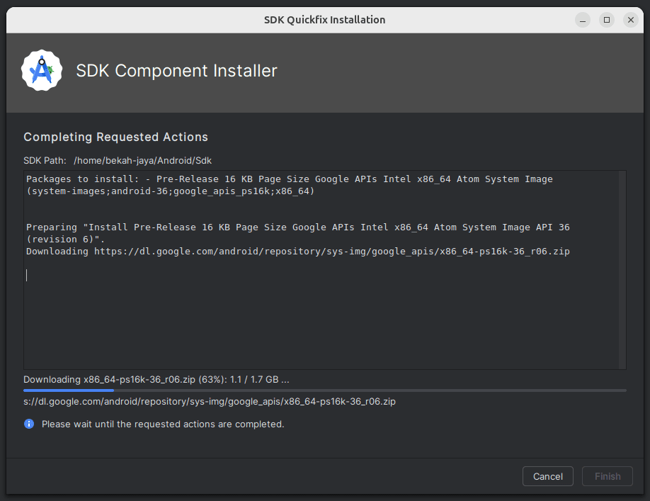
Task: Click the dl.google.com download URL in the log
Action: pyautogui.click(x=331, y=252)
